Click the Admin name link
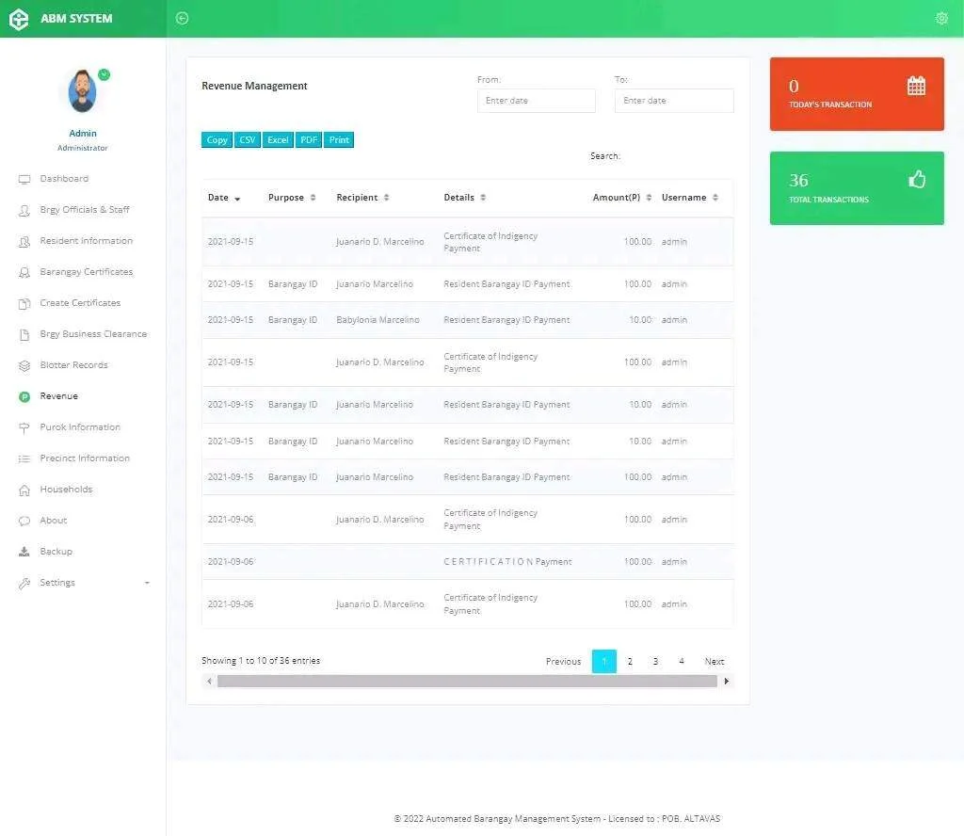This screenshot has width=964, height=836. [83, 134]
